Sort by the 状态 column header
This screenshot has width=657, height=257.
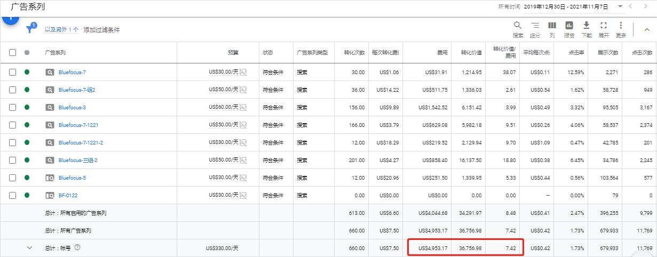tap(268, 53)
